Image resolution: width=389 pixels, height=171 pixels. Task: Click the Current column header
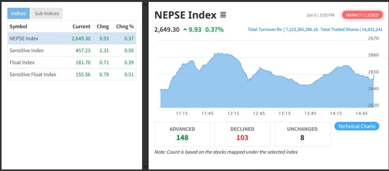(81, 26)
